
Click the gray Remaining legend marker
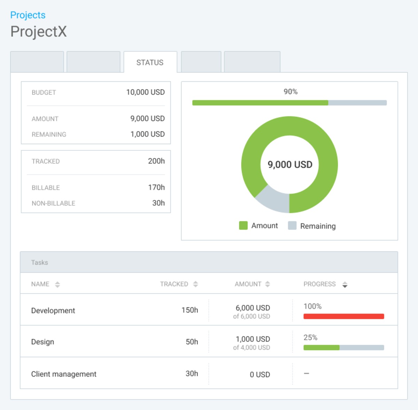tap(292, 225)
